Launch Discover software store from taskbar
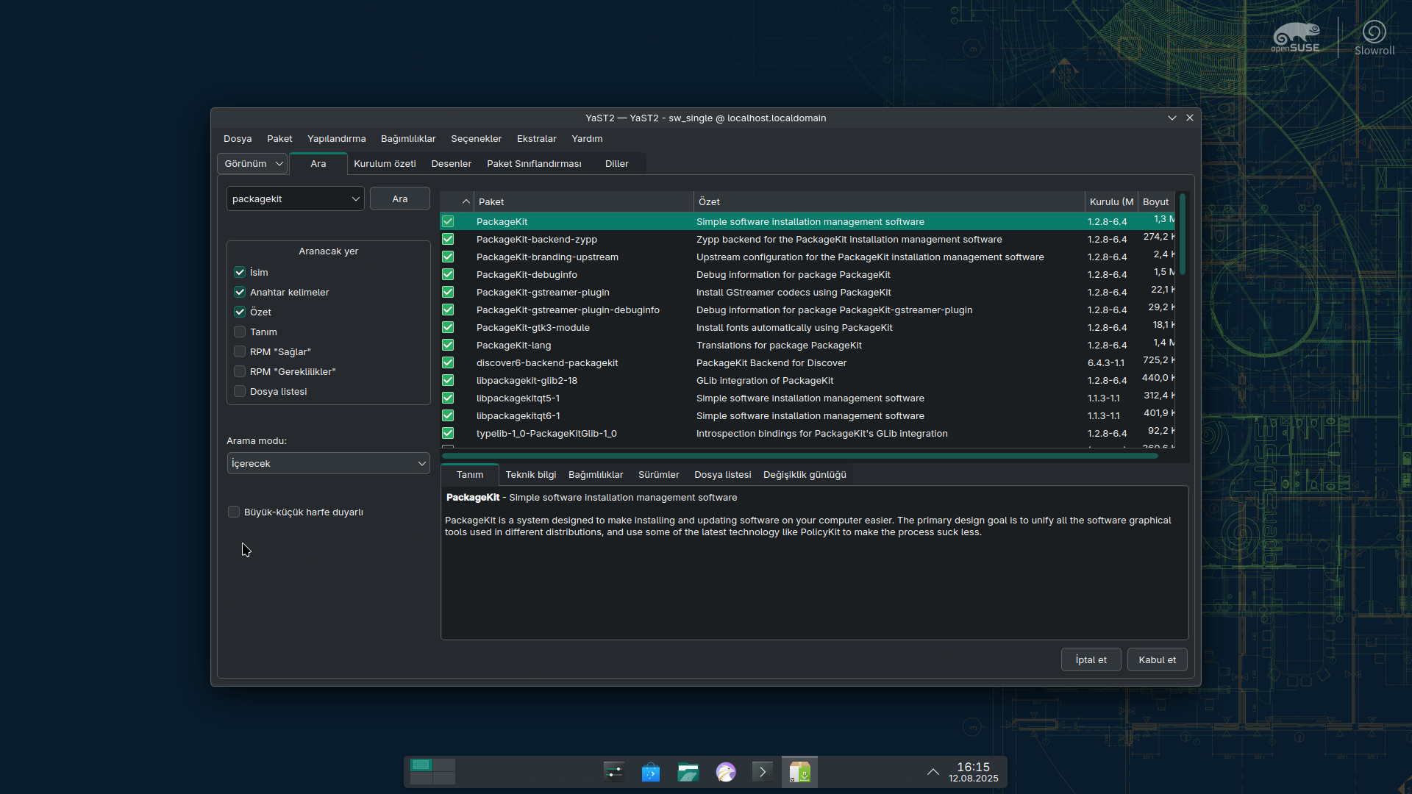The height and width of the screenshot is (794, 1412). (651, 772)
